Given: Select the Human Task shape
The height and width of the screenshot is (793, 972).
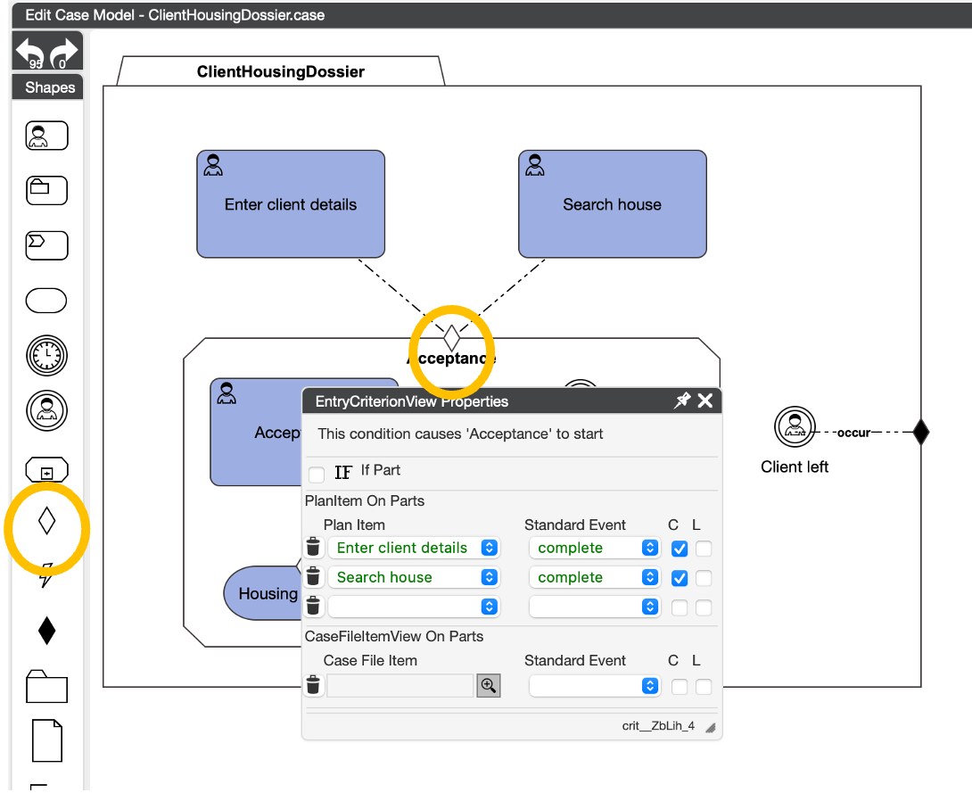Looking at the screenshot, I should click(46, 136).
